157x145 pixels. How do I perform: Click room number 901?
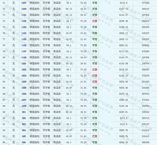pyautogui.click(x=24, y=112)
